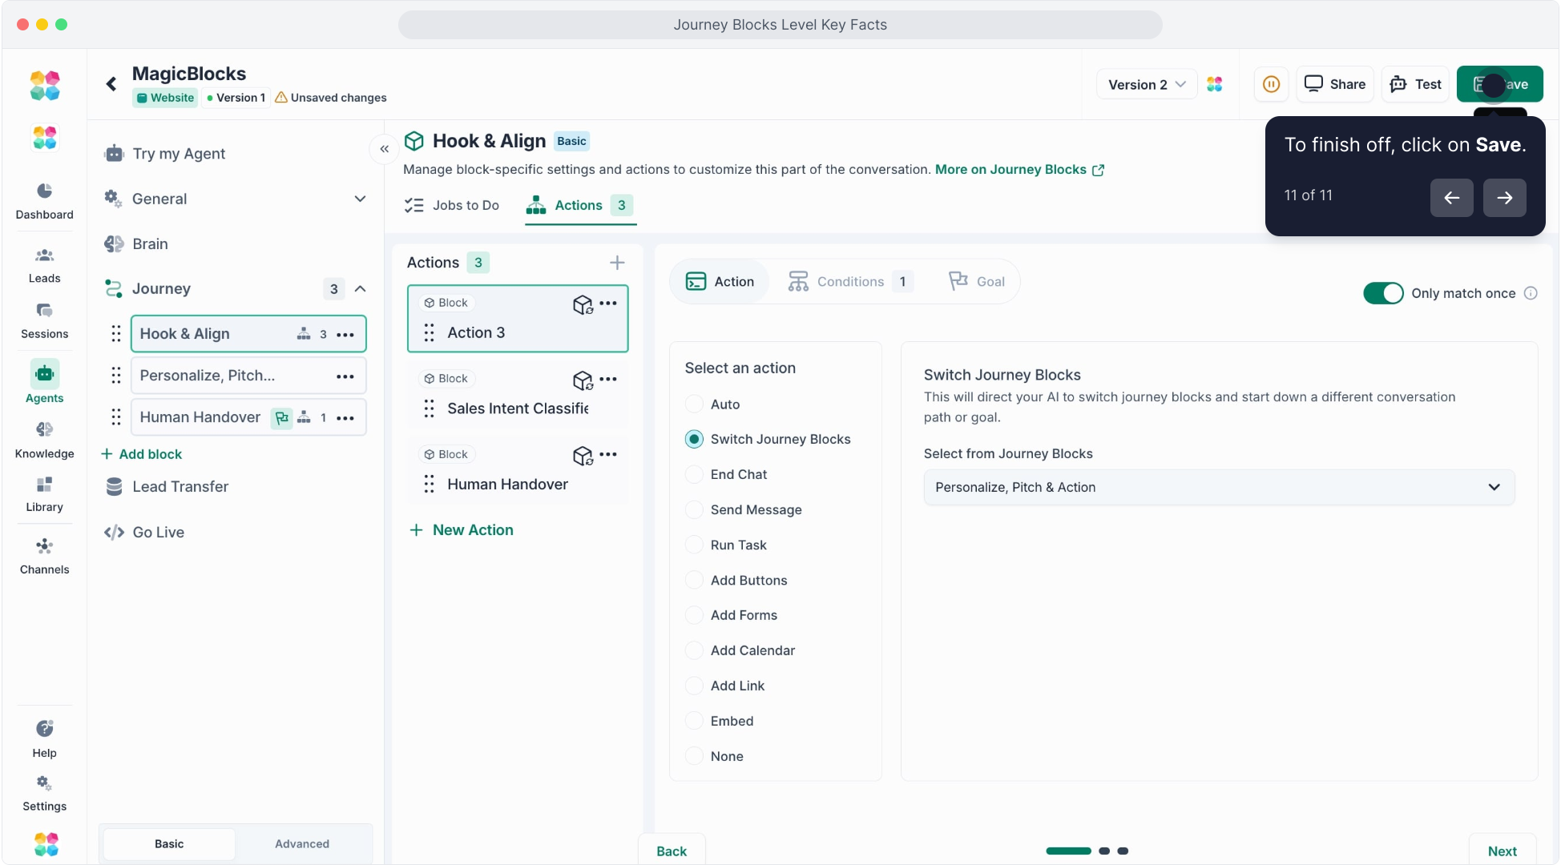The height and width of the screenshot is (865, 1561).
Task: Open Dashboard from the sidebar
Action: (44, 200)
